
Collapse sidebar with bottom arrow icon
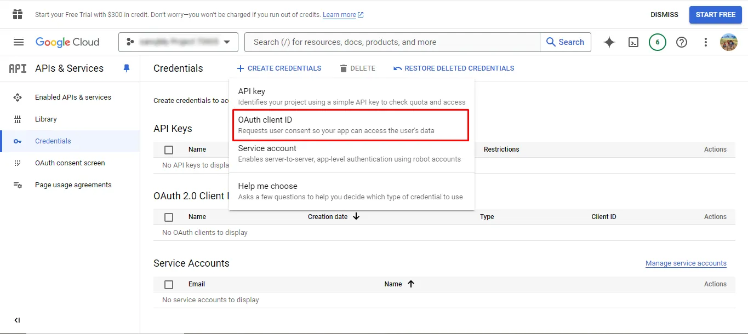click(17, 320)
